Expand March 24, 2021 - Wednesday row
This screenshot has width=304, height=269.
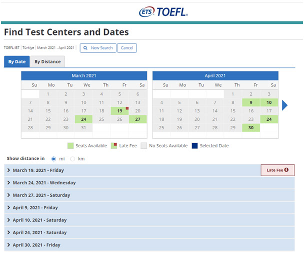(x=44, y=183)
